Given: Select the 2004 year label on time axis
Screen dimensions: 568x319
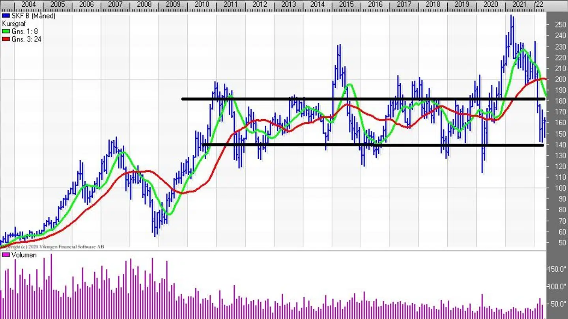Looking at the screenshot, I should [29, 4].
